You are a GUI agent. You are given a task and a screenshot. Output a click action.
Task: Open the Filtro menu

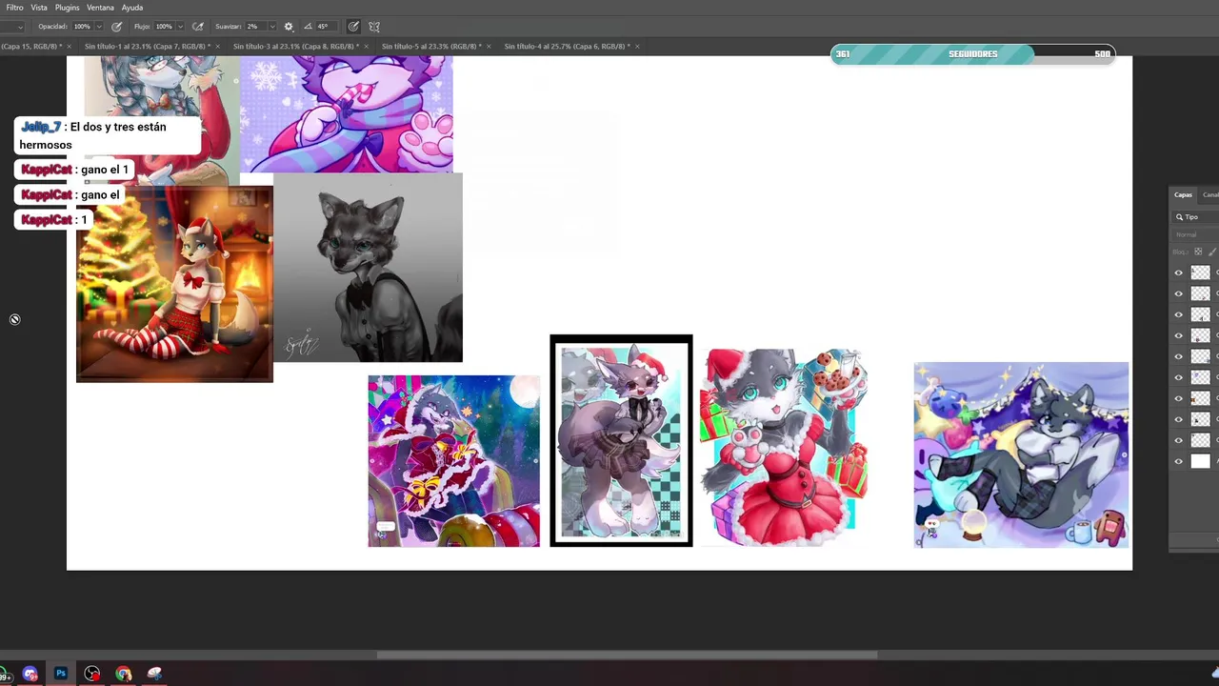point(14,8)
